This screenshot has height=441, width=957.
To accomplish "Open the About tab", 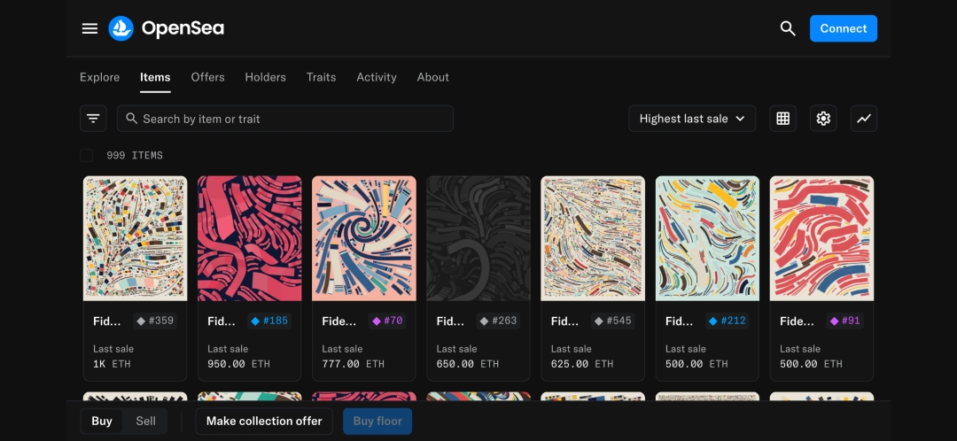I will pyautogui.click(x=432, y=77).
